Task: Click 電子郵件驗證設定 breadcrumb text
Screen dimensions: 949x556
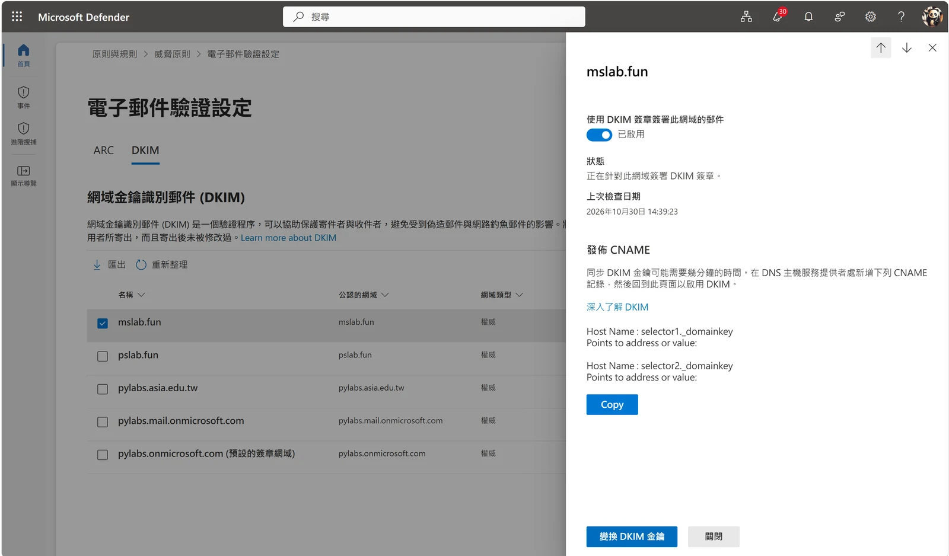Action: coord(243,54)
